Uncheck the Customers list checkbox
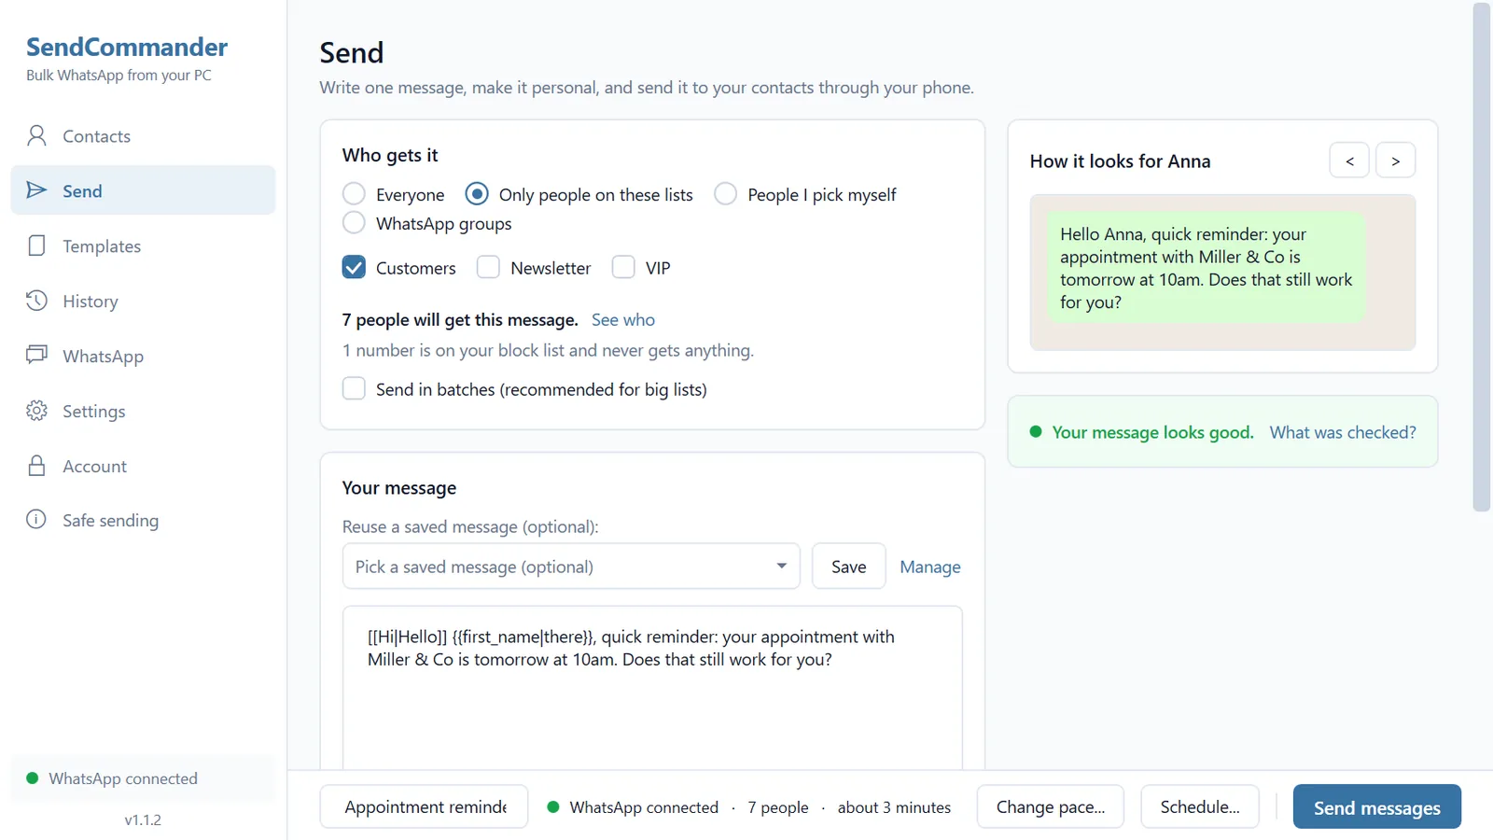The image size is (1493, 840). coord(354,268)
